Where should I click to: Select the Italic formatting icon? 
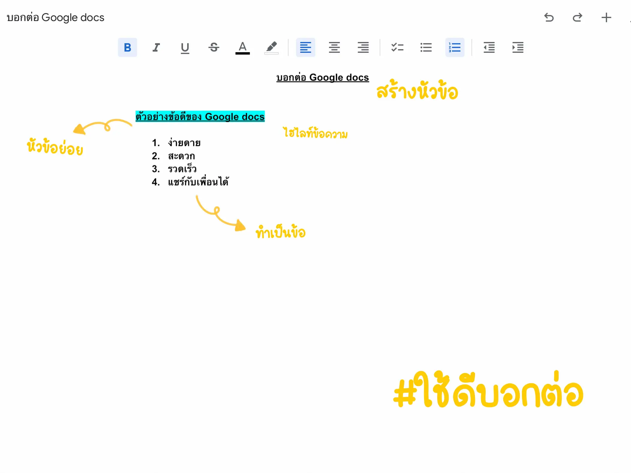pyautogui.click(x=156, y=47)
